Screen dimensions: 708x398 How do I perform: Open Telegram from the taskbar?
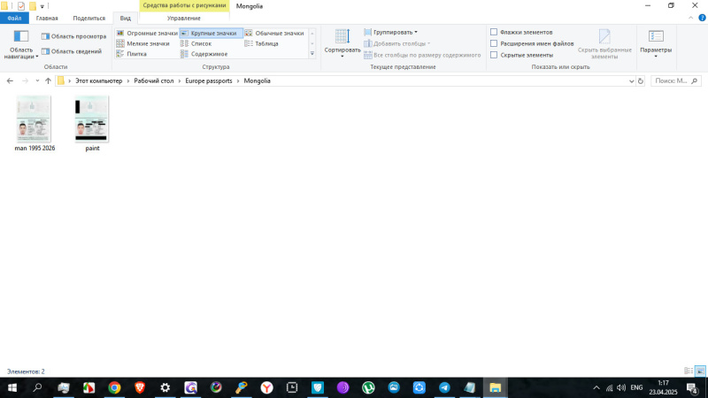point(443,387)
